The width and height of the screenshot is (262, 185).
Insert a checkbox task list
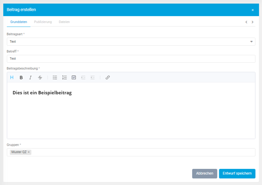(73, 78)
